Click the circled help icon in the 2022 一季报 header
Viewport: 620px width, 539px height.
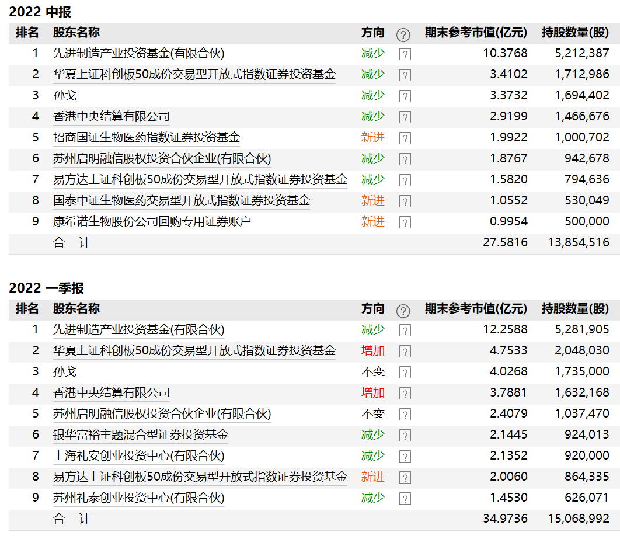click(403, 311)
